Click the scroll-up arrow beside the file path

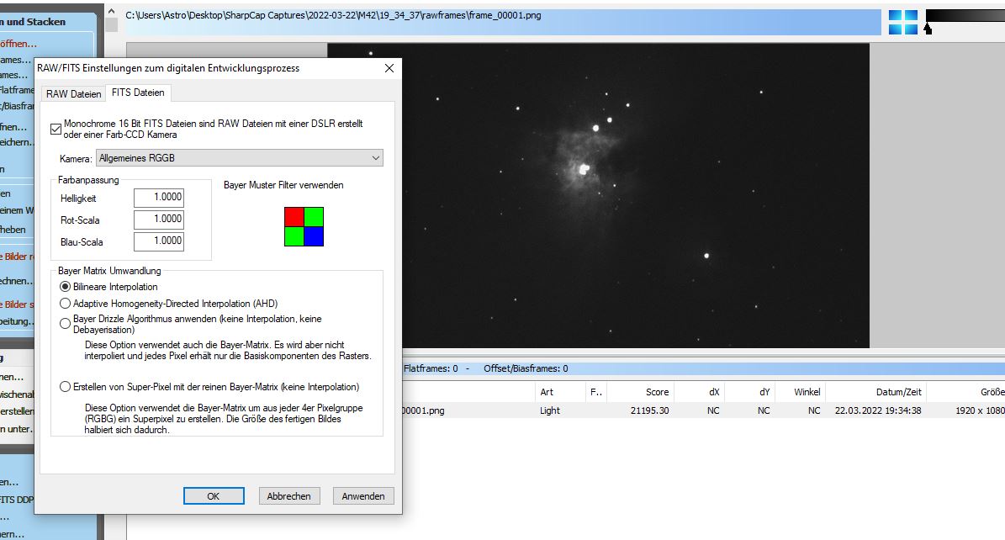112,12
